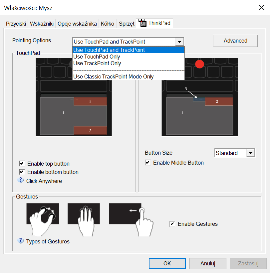Image resolution: width=270 pixels, height=273 pixels.
Task: Toggle Enable bottom button checkbox
Action: (x=22, y=172)
